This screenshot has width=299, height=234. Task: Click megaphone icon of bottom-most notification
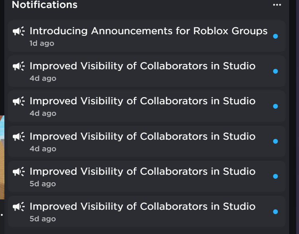(x=19, y=207)
